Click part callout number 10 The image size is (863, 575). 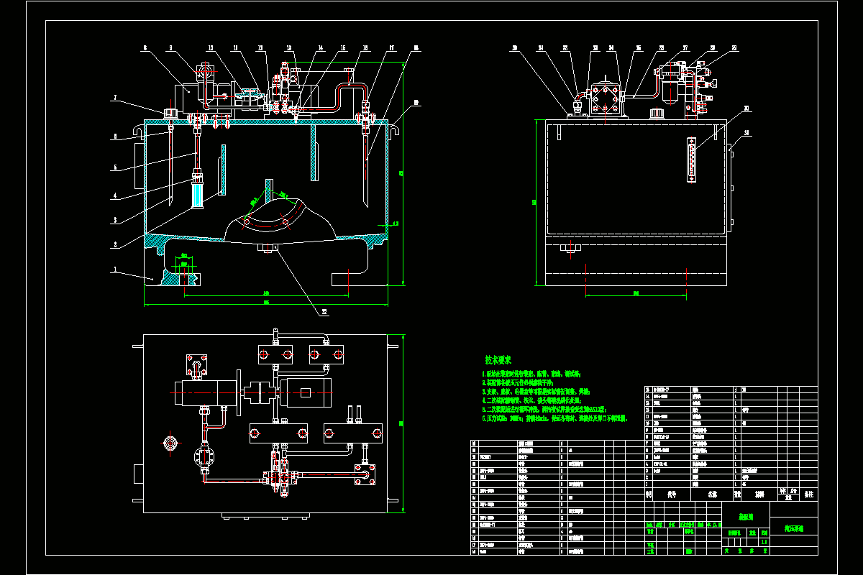[211, 48]
